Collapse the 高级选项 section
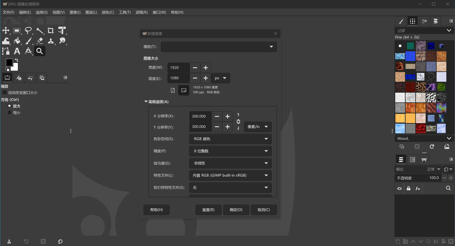 tap(146, 102)
